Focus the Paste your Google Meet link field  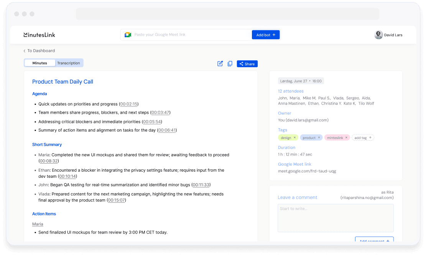[190, 35]
